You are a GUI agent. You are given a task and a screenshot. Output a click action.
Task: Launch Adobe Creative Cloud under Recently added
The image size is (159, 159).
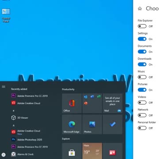tap(26, 103)
